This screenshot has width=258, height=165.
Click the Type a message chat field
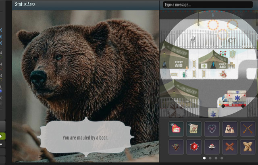point(208,4)
